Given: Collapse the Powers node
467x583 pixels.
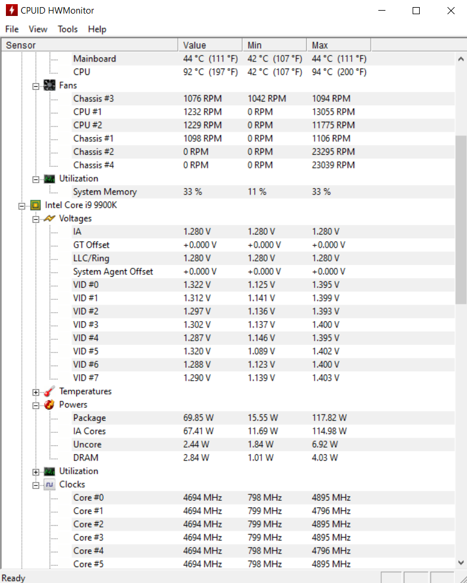Looking at the screenshot, I should (35, 406).
